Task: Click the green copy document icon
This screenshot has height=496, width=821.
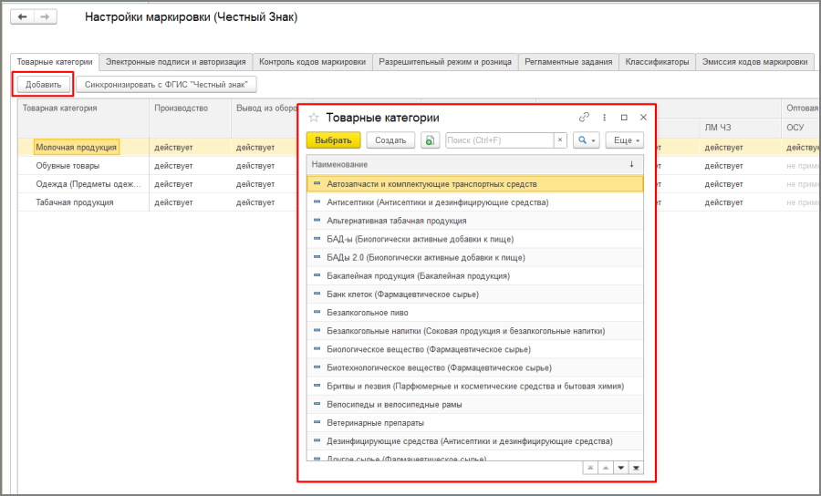Action: pos(430,140)
